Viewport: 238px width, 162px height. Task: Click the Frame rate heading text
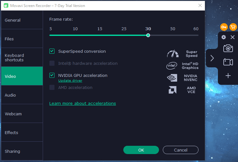[61, 19]
